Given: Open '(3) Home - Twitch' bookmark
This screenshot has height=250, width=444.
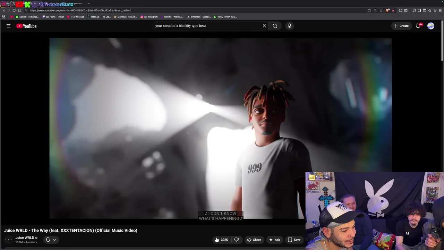Looking at the screenshot, I should coord(53,17).
